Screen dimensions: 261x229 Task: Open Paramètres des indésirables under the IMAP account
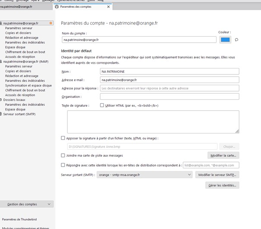(x=25, y=80)
